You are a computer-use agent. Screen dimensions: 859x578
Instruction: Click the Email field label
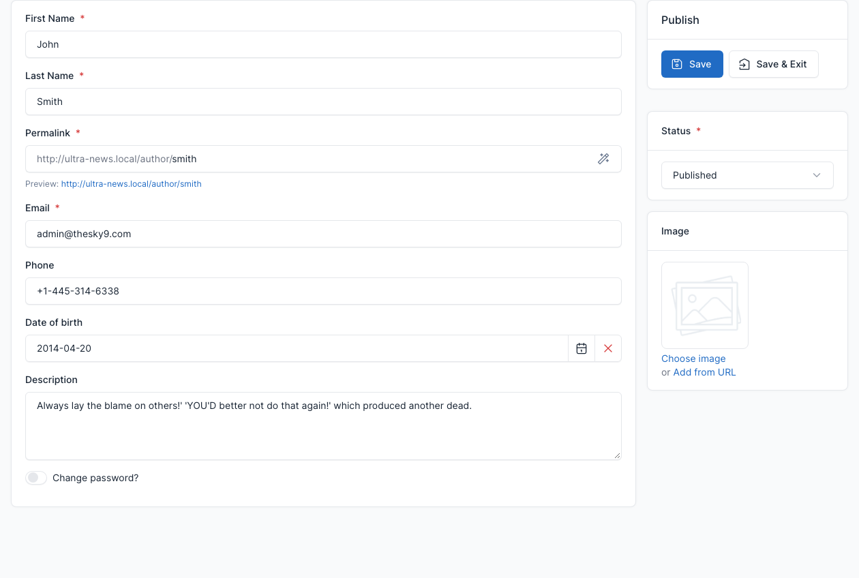pos(37,208)
